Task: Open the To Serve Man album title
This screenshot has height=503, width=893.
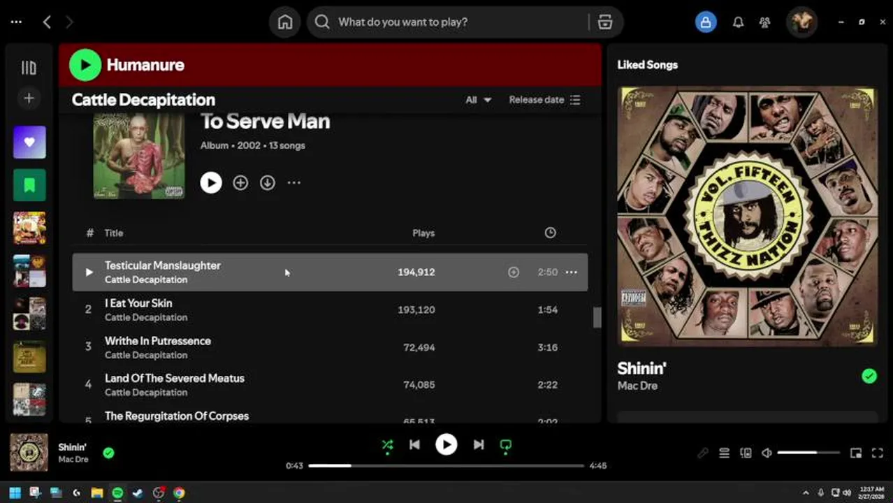Action: pos(266,121)
